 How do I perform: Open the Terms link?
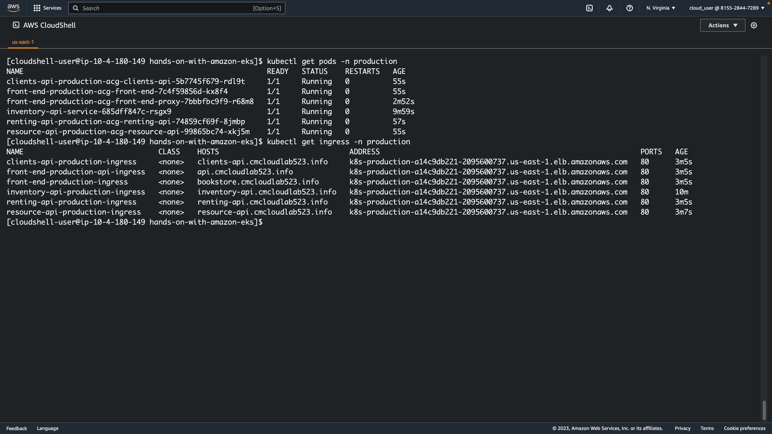[707, 428]
